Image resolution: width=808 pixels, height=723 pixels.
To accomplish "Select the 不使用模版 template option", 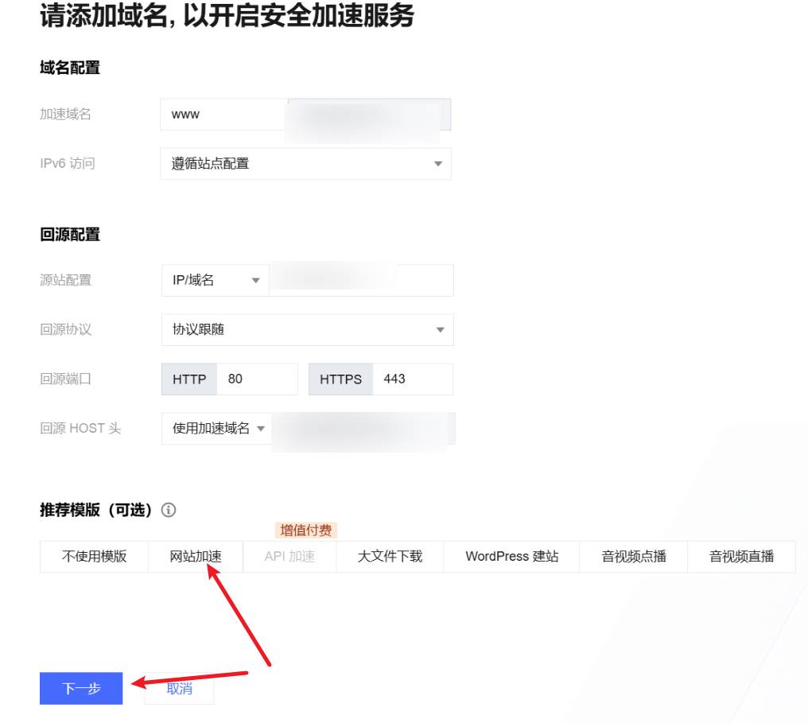I will (95, 557).
